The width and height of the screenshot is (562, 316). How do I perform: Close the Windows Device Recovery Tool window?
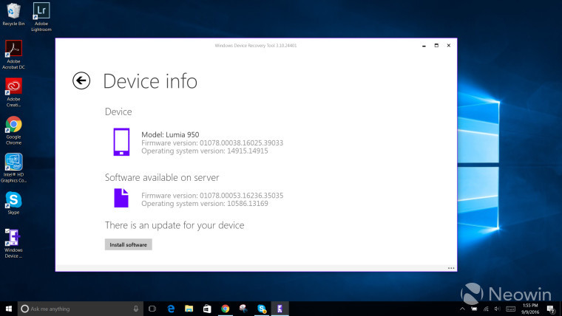[448, 46]
